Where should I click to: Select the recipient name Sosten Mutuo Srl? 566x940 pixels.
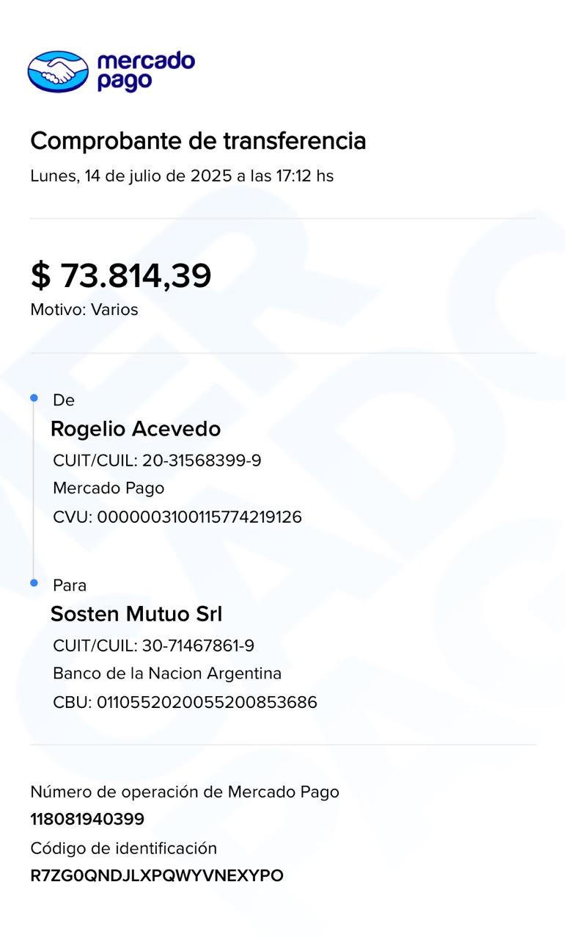point(136,614)
